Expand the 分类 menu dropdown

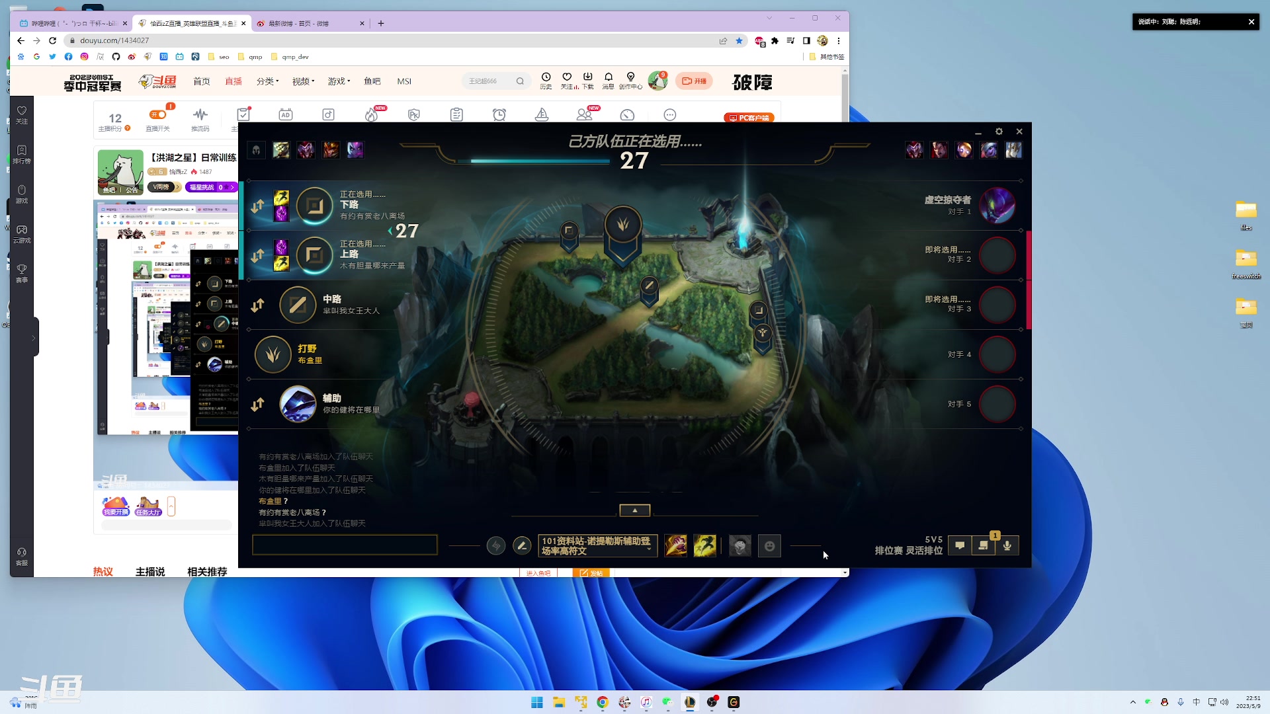(268, 81)
